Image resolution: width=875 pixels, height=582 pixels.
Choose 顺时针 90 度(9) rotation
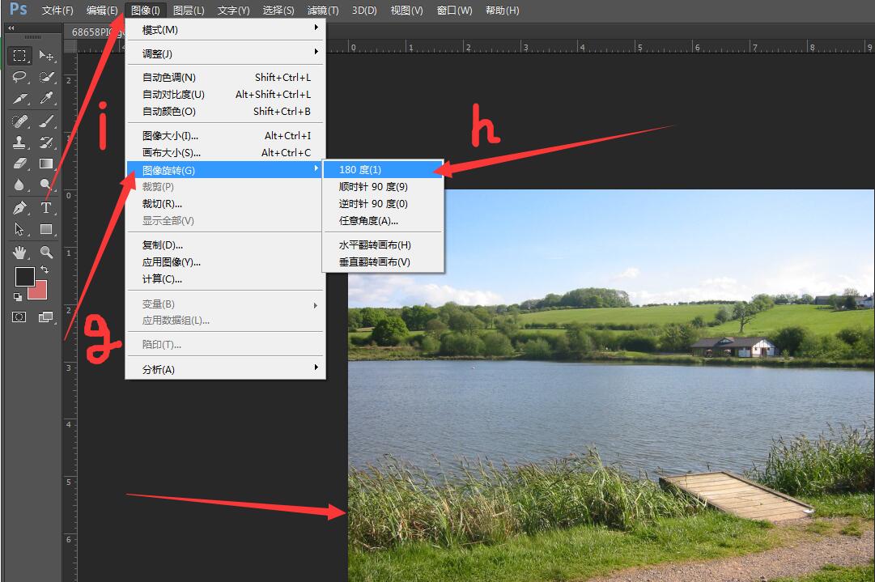click(383, 187)
